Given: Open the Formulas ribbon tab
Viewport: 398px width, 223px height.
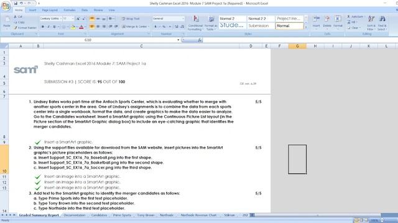Looking at the screenshot, I should pyautogui.click(x=70, y=10).
